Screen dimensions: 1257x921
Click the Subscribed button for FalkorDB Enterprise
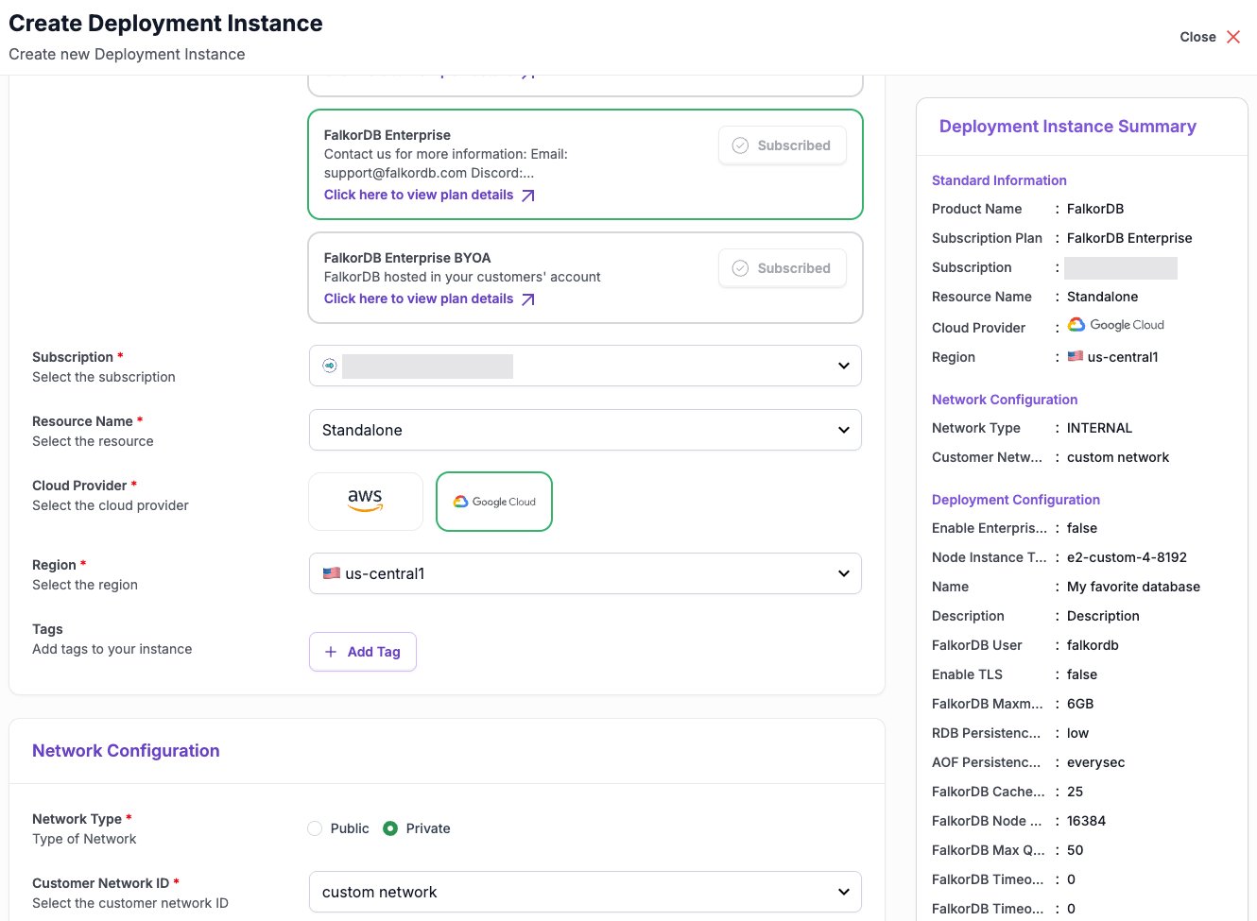[782, 145]
